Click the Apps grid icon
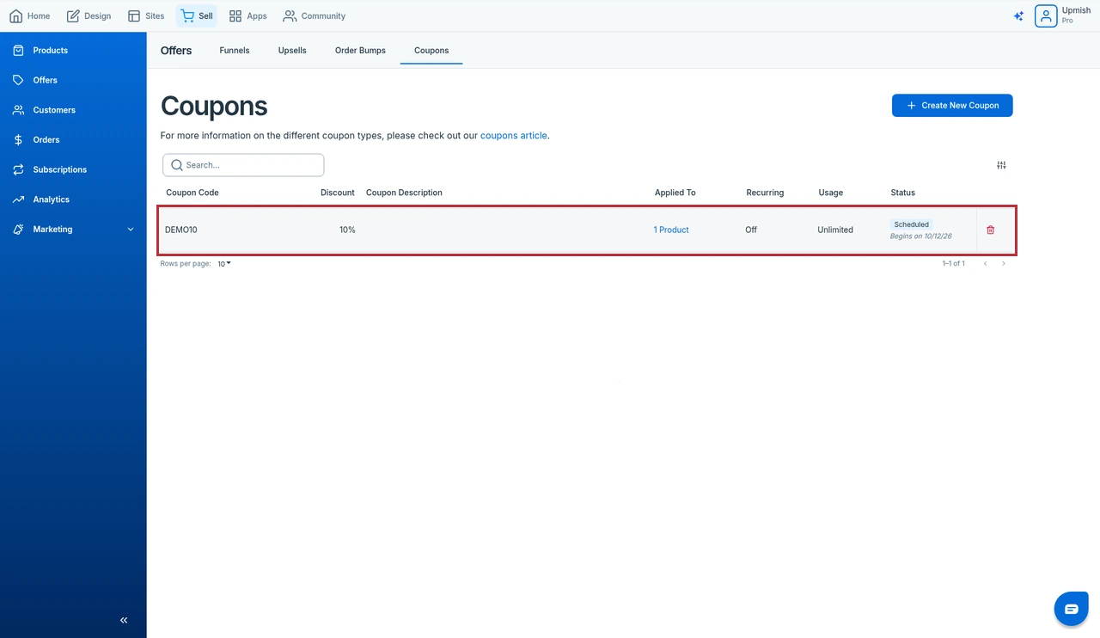Image resolution: width=1100 pixels, height=638 pixels. click(x=235, y=16)
